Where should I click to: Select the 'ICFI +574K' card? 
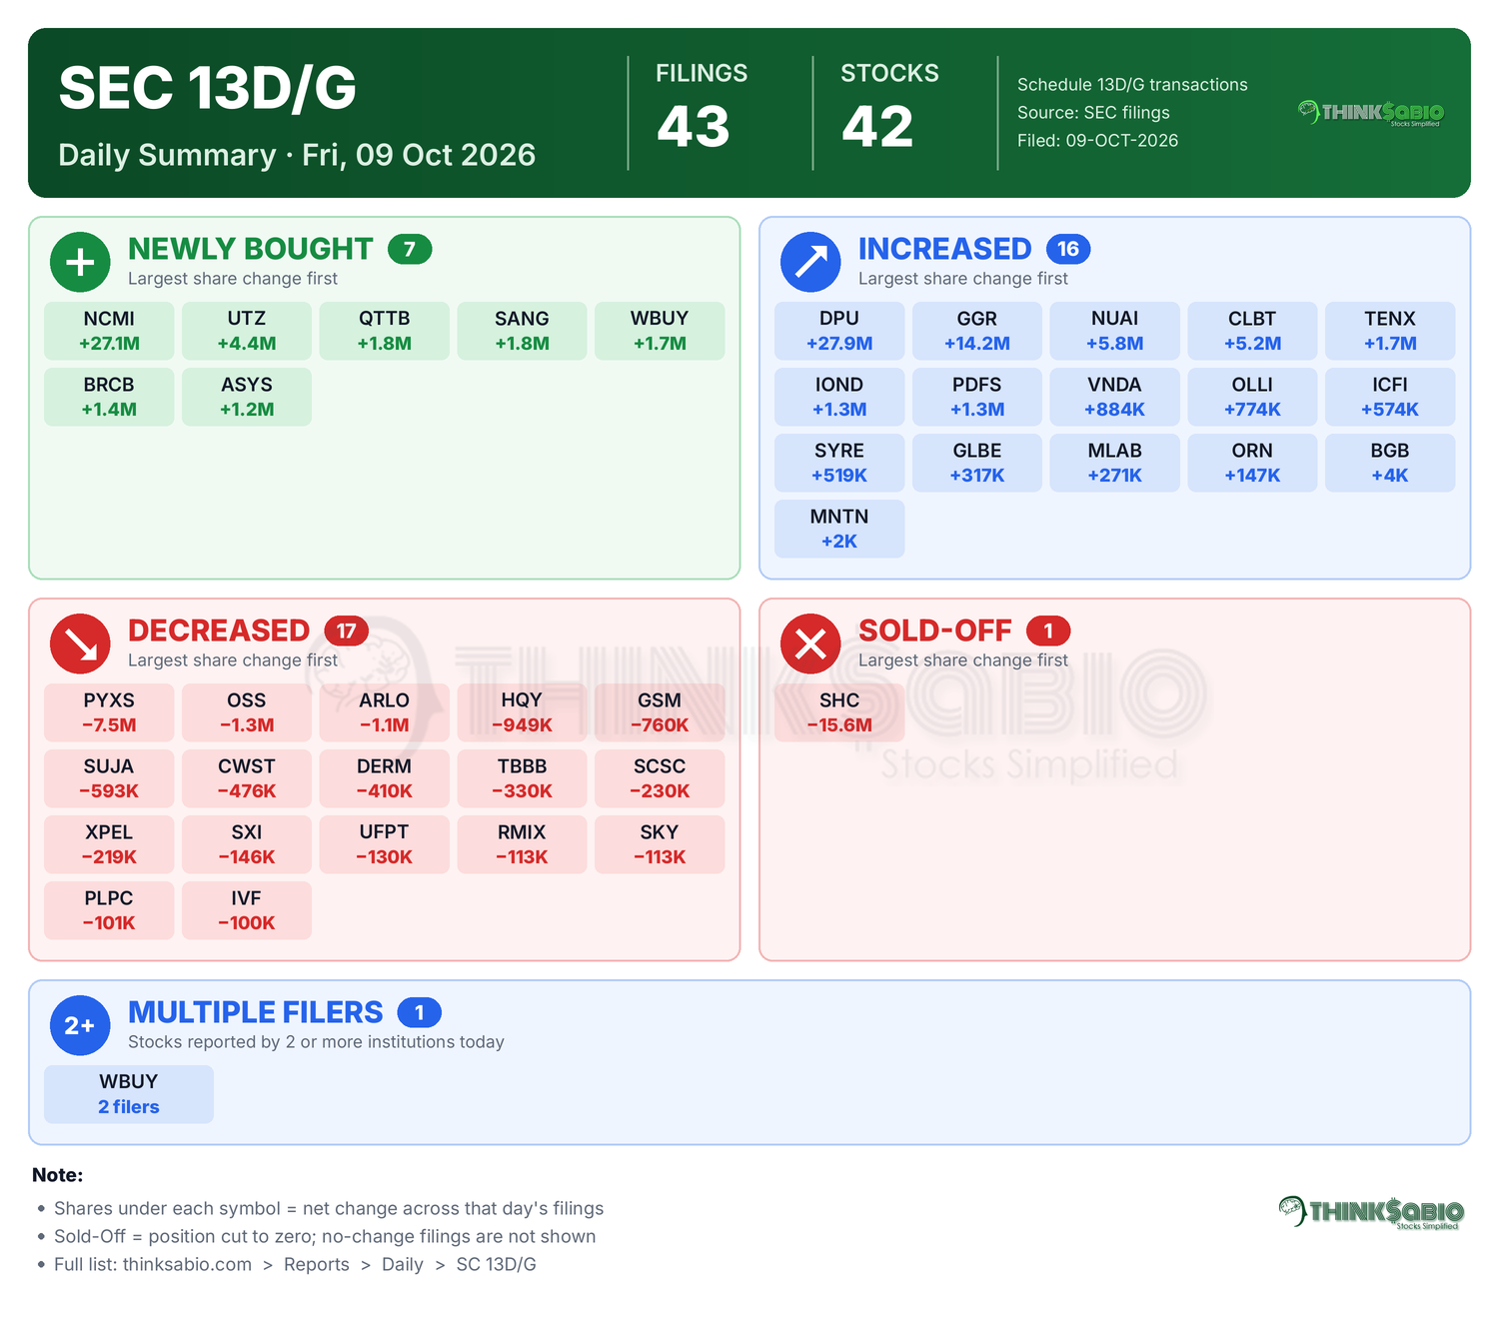(1390, 397)
